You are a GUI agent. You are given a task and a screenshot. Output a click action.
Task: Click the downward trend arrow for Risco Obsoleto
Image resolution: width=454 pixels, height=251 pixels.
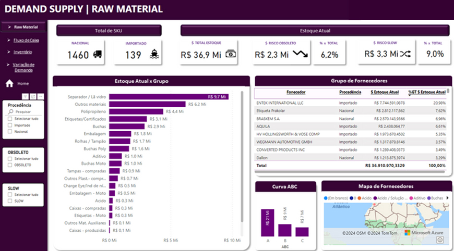[x=300, y=54]
